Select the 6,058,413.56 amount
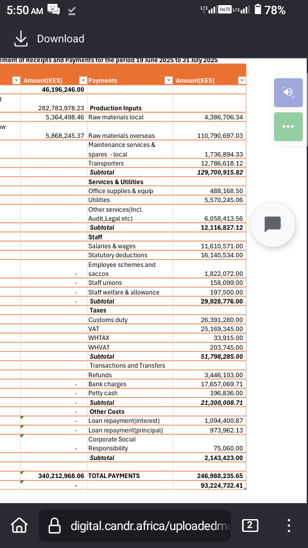308x548 pixels. tap(223, 218)
